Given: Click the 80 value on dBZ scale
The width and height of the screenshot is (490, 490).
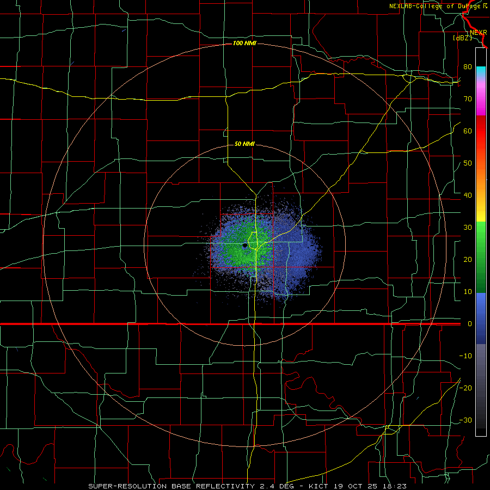Looking at the screenshot, I should pyautogui.click(x=468, y=66).
